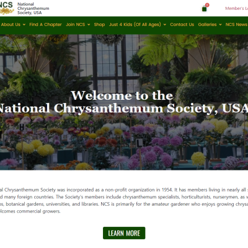
Task: Open the About Us menu item
Action: coord(11,25)
